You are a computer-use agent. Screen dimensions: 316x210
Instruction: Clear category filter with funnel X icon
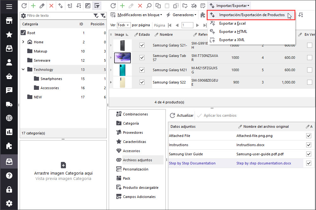point(103,15)
